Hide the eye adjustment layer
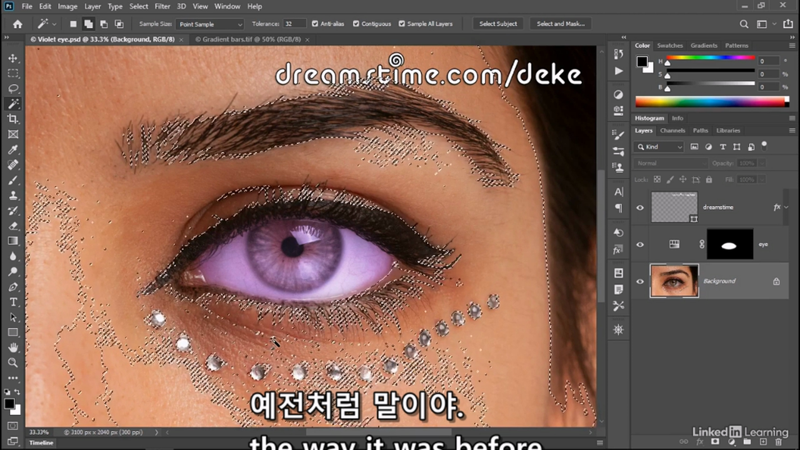 [640, 244]
